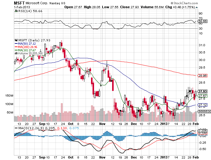This screenshot has width=211, height=160.
Task: Click the Low 27.55 value
Action: 110,7
